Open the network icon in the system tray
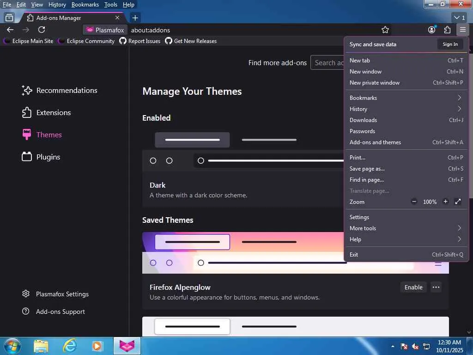Viewport: 473px width, 355px height. pos(426,347)
